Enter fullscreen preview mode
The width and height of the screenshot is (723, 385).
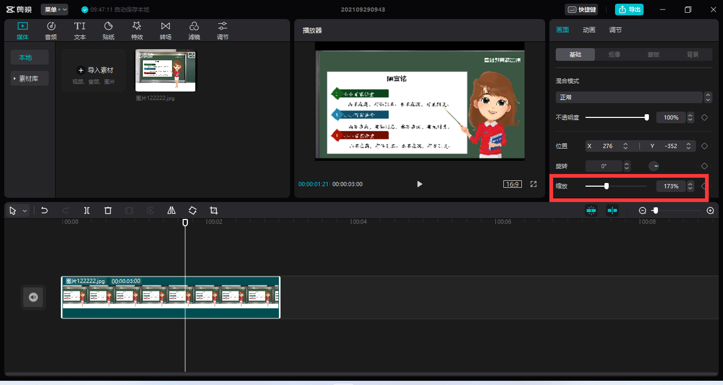pos(534,184)
